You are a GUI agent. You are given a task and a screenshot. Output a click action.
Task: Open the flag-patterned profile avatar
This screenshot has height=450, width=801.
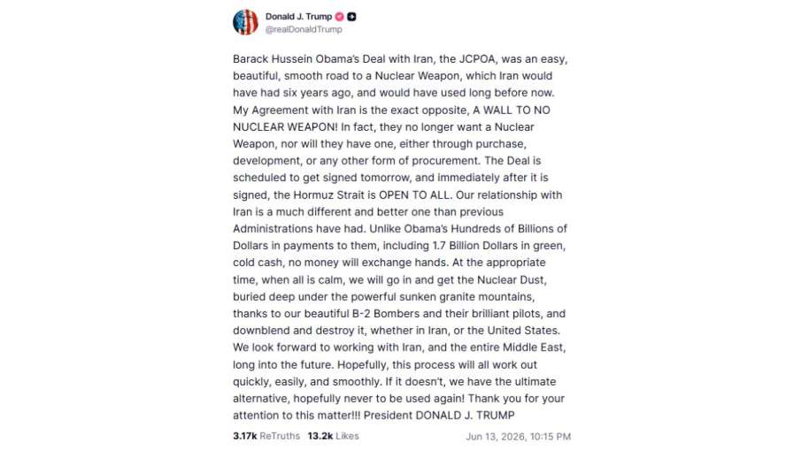coord(246,22)
